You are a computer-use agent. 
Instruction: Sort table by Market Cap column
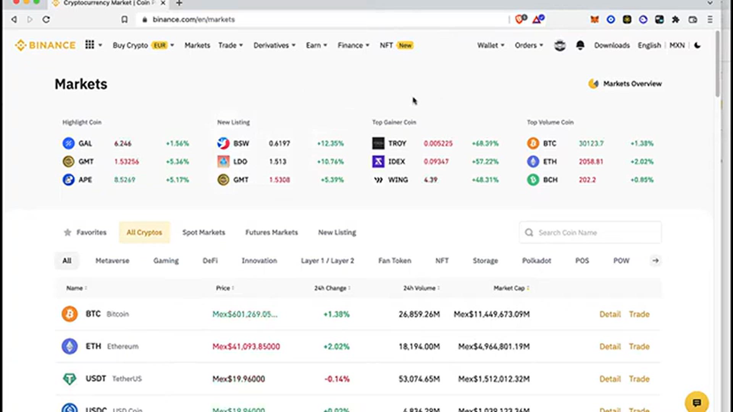[x=511, y=288]
